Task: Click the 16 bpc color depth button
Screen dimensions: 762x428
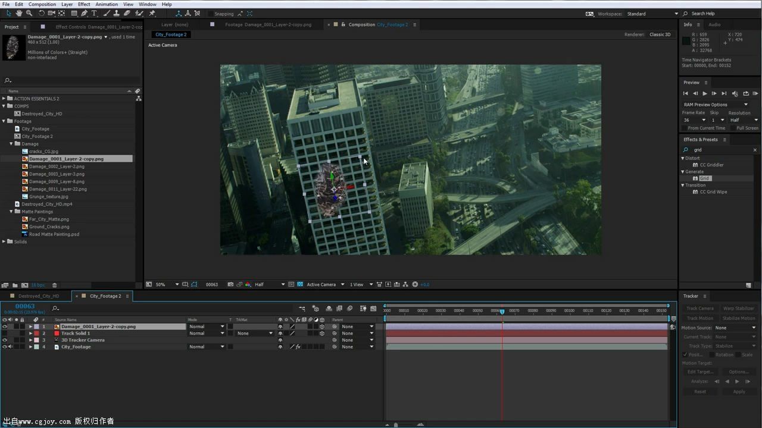Action: 38,285
